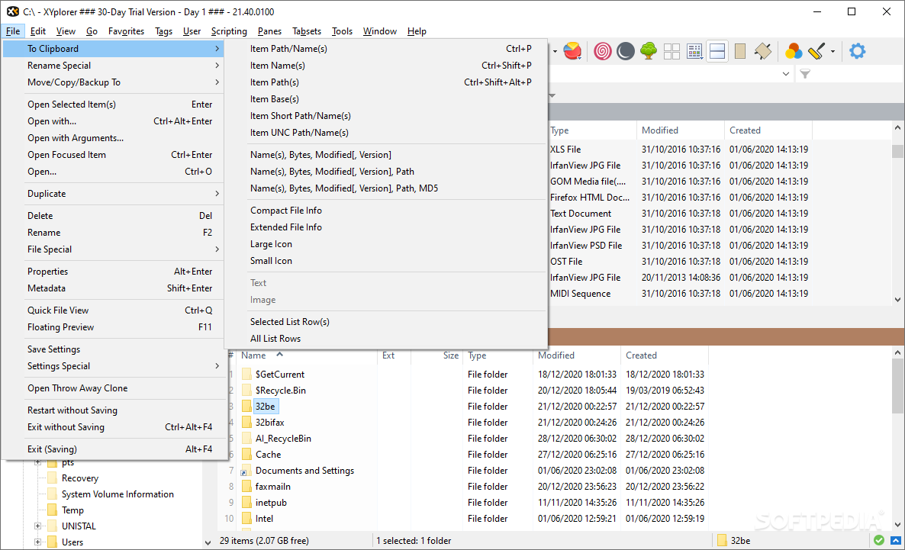Viewport: 905px width, 550px height.
Task: Toggle the dual pane icon
Action: click(x=717, y=51)
